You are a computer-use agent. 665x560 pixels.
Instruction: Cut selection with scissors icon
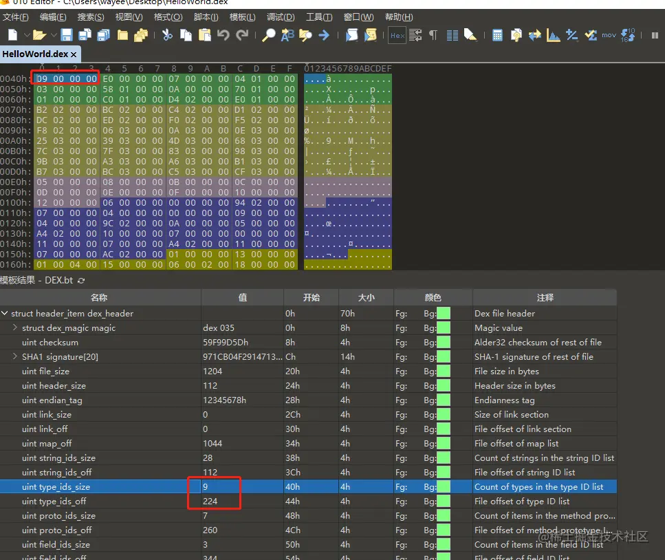point(167,35)
